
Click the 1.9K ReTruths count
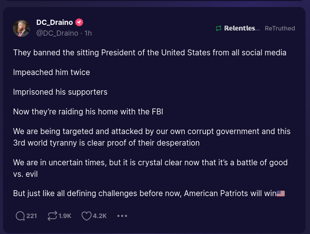[65, 216]
